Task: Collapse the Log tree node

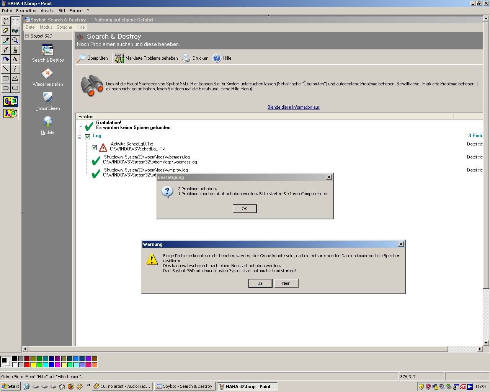Action: 80,137
